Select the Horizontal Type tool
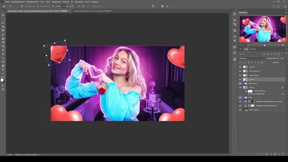288x162 pixels. (x=3, y=50)
